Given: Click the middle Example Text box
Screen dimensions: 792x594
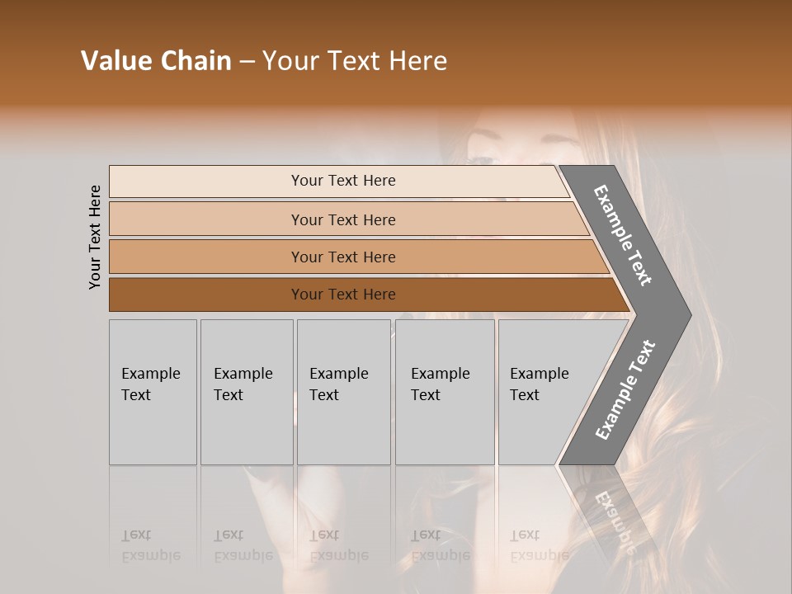Looking at the screenshot, I should (x=343, y=391).
